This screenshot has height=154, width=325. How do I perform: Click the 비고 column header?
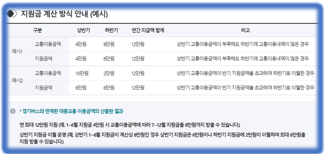point(246,30)
